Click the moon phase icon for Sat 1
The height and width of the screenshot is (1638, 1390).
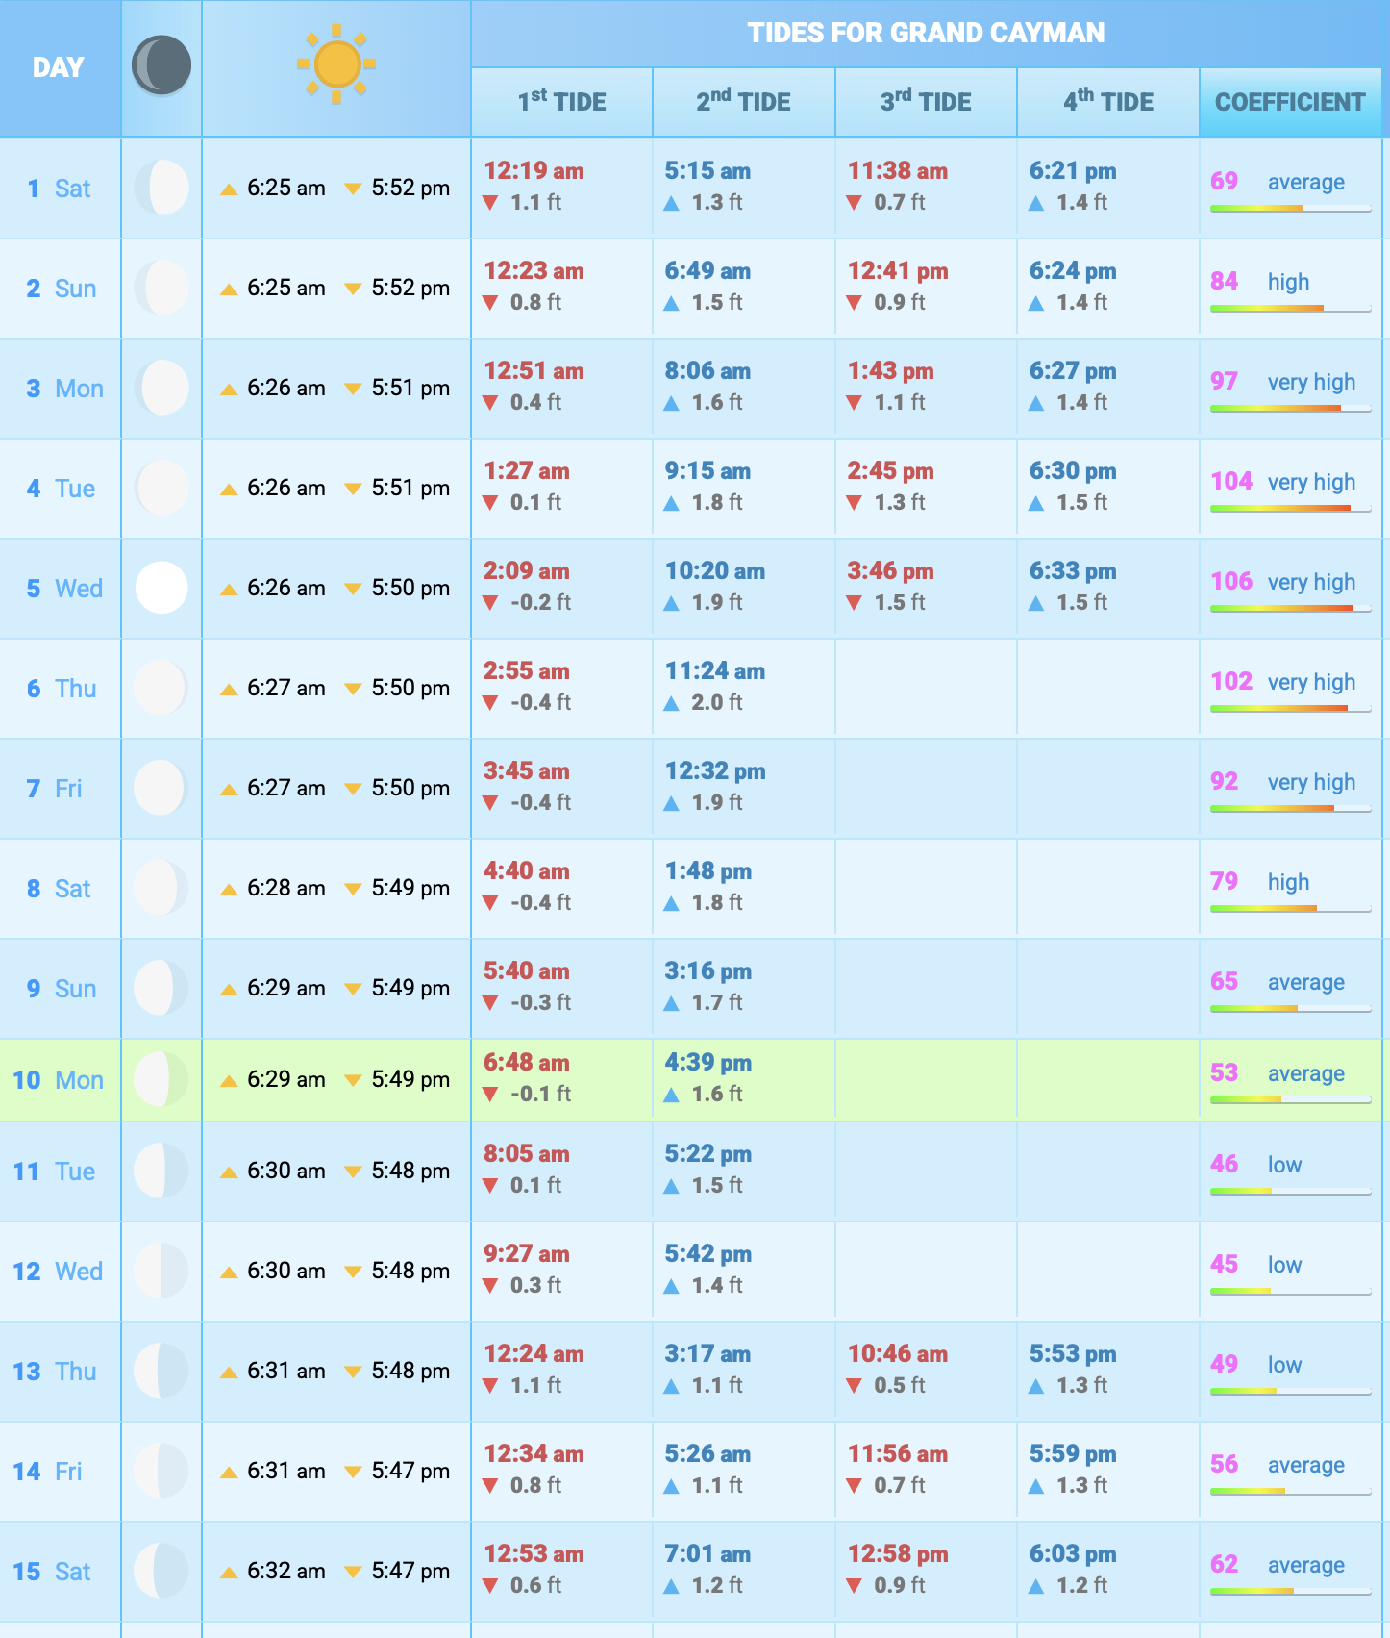[161, 188]
